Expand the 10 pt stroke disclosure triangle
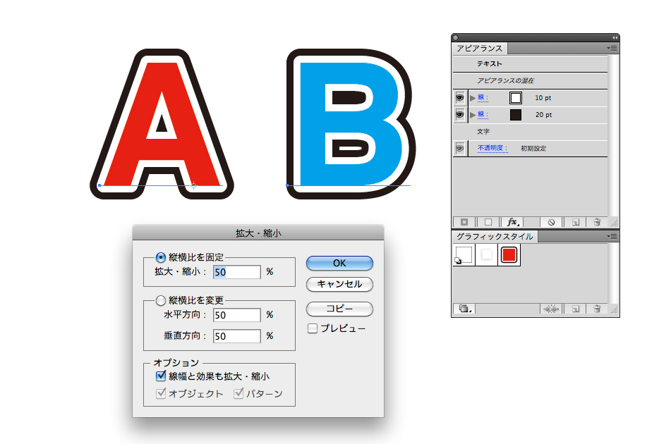647x444 pixels. [x=473, y=98]
